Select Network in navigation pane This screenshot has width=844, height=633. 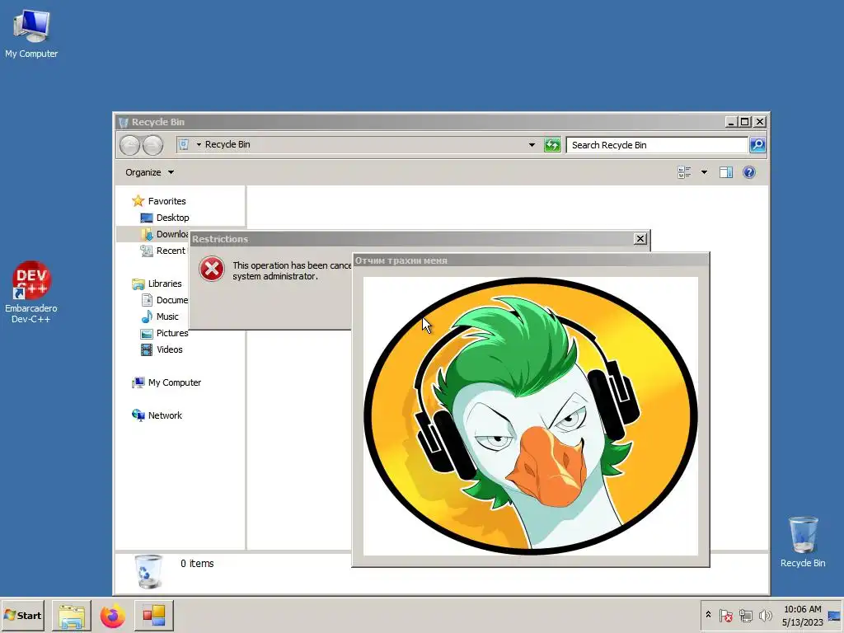click(157, 415)
